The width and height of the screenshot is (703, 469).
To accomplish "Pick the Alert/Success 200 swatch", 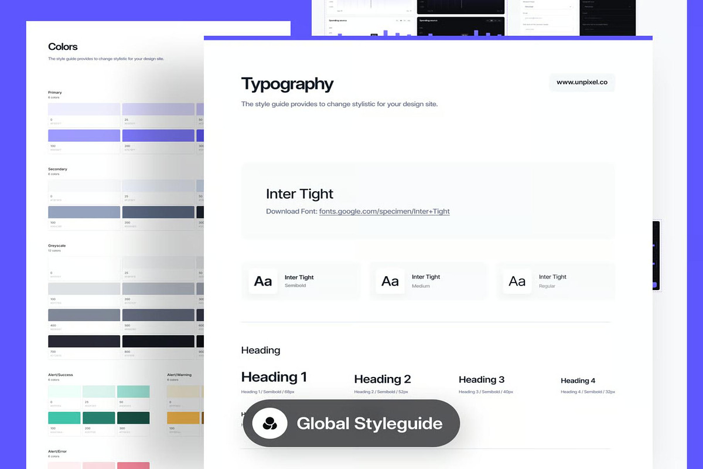I will point(99,418).
